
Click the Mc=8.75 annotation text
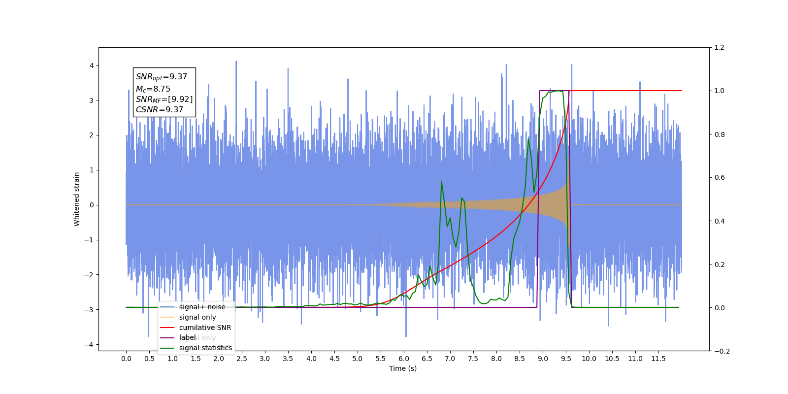coord(153,89)
